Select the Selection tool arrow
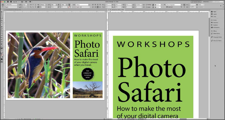The width and height of the screenshot is (225, 120). 2,12
